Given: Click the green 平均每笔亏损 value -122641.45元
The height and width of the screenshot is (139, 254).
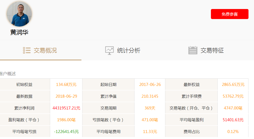Looking at the screenshot, I should click(66, 132).
